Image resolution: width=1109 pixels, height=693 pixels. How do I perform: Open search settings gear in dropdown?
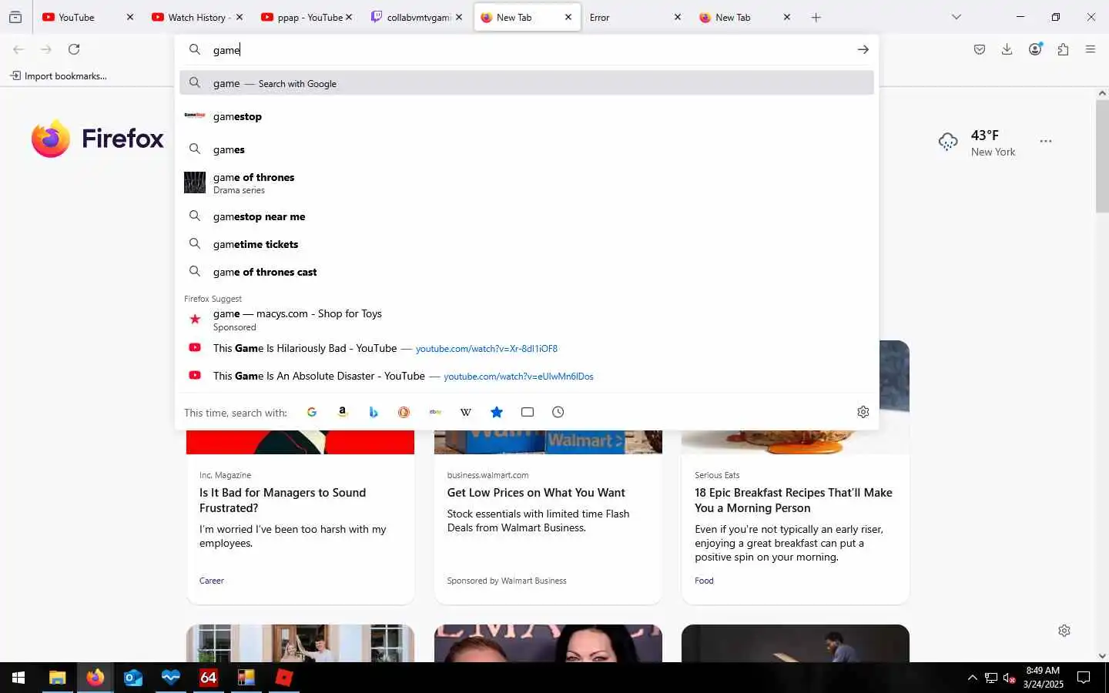coord(863,412)
